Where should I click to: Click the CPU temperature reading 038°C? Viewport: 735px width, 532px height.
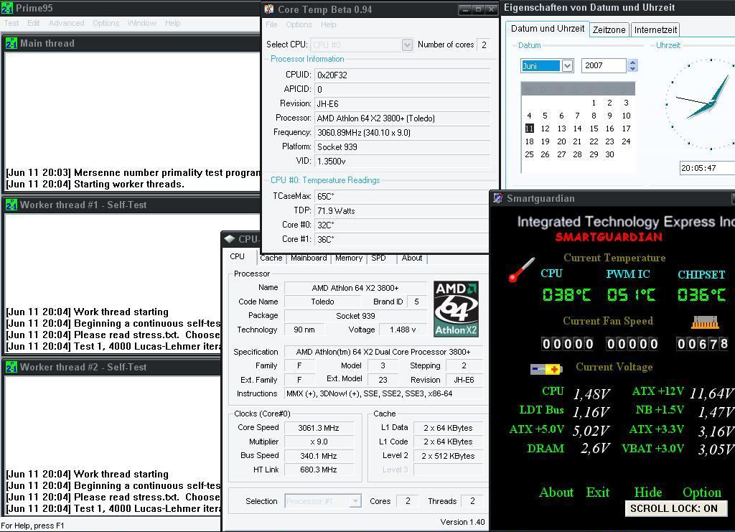point(566,295)
